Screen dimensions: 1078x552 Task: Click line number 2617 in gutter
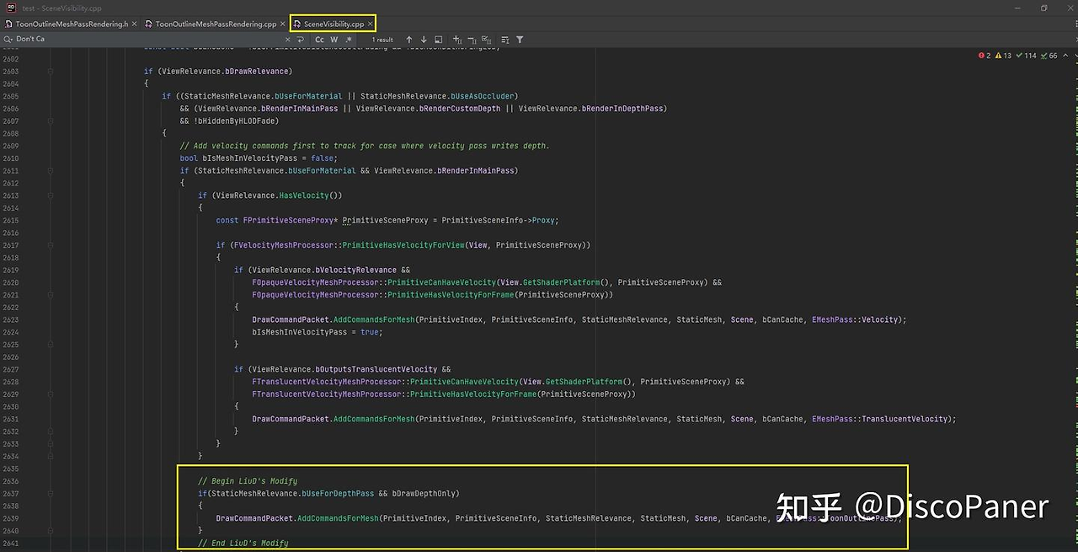tap(10, 245)
